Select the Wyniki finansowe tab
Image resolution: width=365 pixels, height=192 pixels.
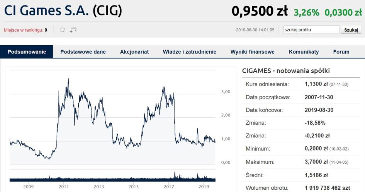(253, 52)
